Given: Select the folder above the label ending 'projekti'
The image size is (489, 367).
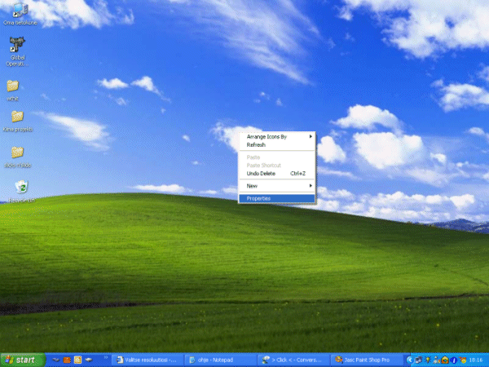Looking at the screenshot, I should click(x=17, y=117).
